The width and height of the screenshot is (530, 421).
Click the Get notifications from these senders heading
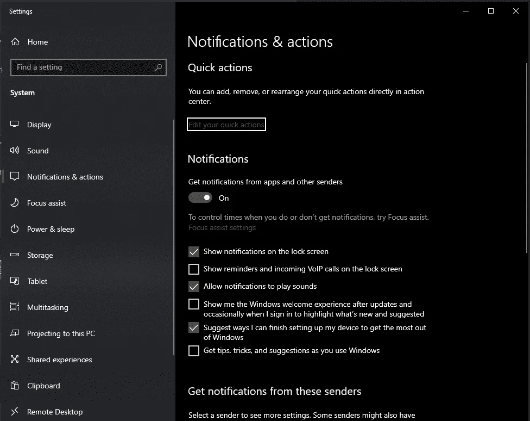pyautogui.click(x=274, y=391)
